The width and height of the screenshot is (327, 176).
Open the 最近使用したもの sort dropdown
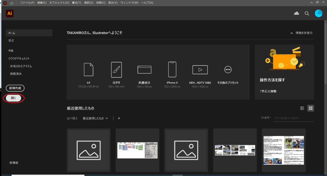click(x=95, y=118)
